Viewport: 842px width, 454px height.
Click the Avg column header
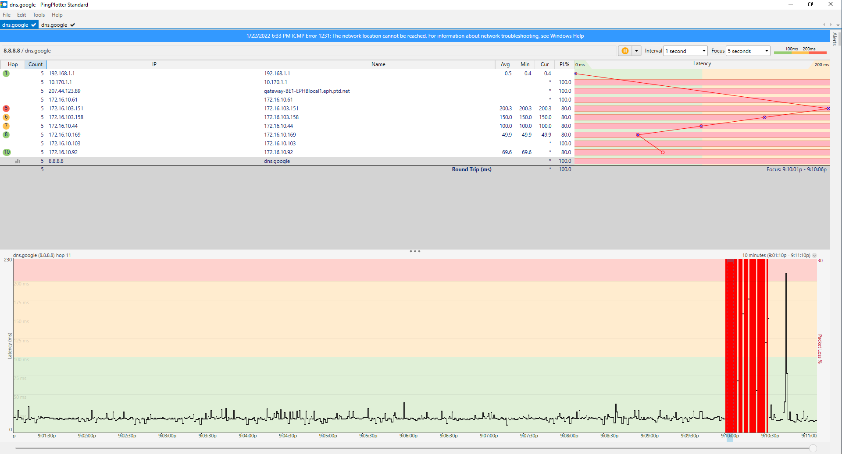tap(505, 64)
